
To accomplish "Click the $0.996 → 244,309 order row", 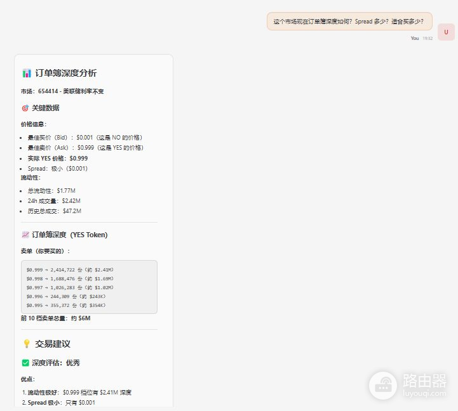I will (x=66, y=296).
